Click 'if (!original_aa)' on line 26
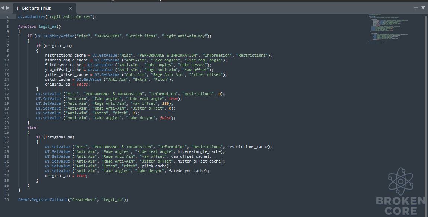 coord(55,137)
